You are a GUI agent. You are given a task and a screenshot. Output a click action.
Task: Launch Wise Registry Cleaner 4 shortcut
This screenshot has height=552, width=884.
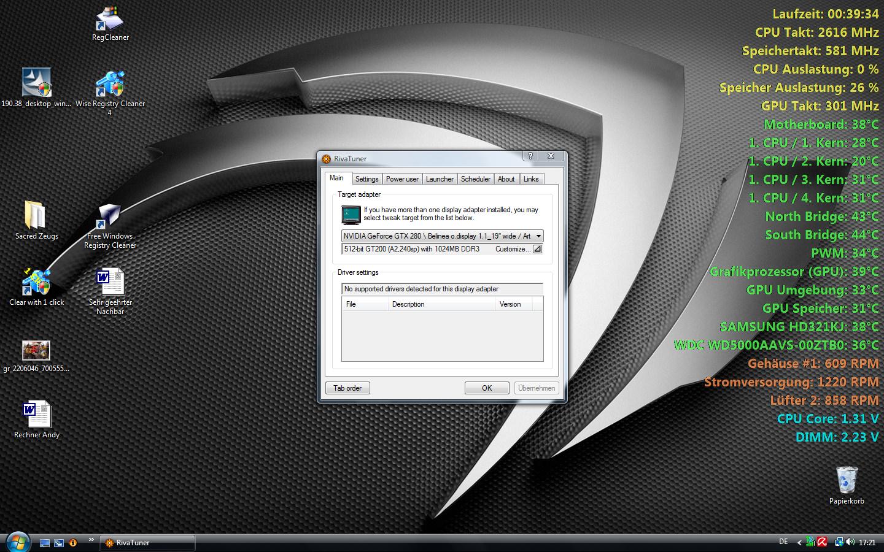(x=110, y=92)
